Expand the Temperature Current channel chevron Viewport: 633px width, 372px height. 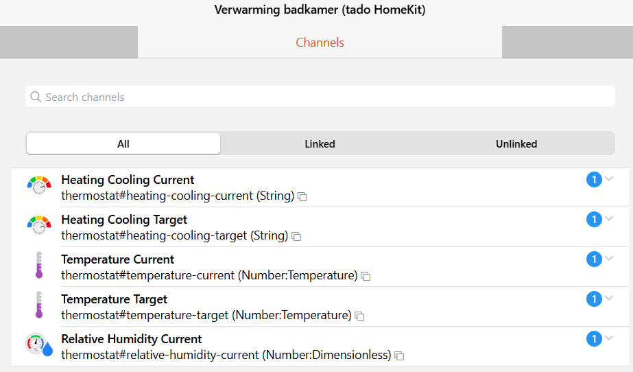(609, 259)
